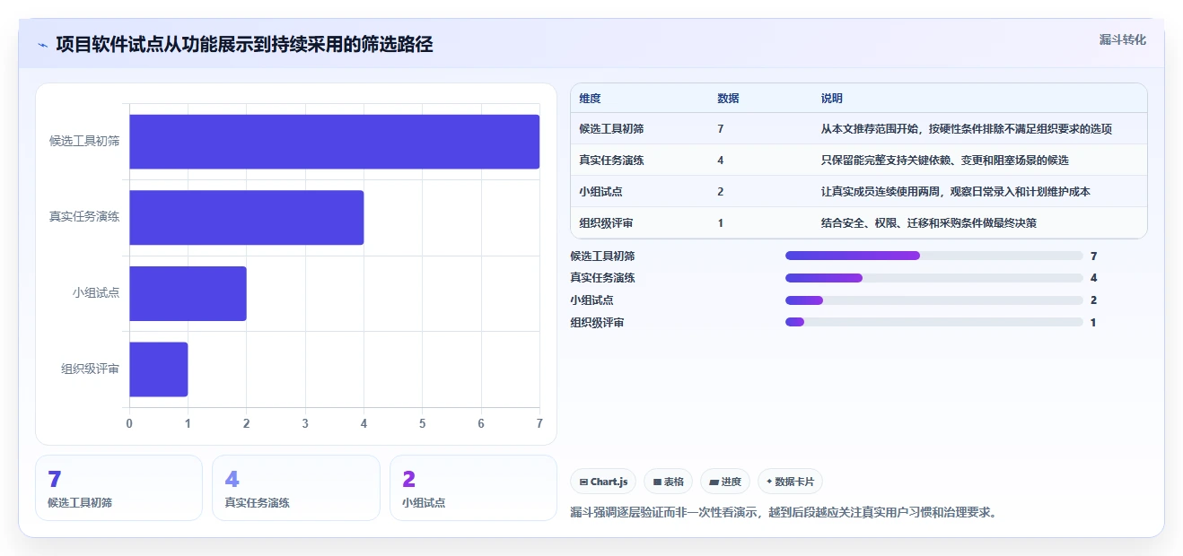The image size is (1183, 556).
Task: Click the x-axis tick label 0
Action: (x=129, y=423)
